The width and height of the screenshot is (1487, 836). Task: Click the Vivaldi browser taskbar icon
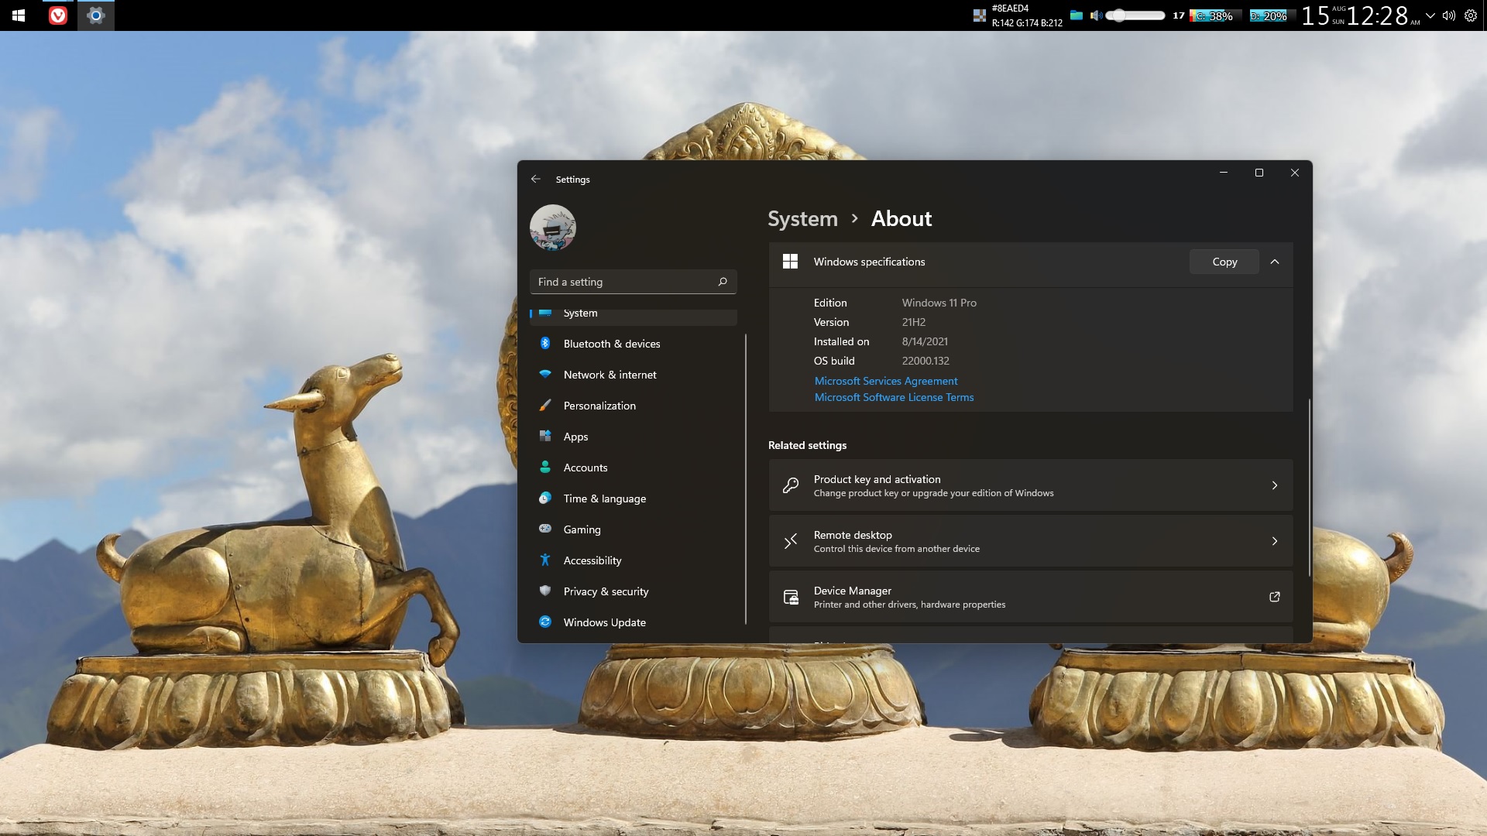[58, 15]
